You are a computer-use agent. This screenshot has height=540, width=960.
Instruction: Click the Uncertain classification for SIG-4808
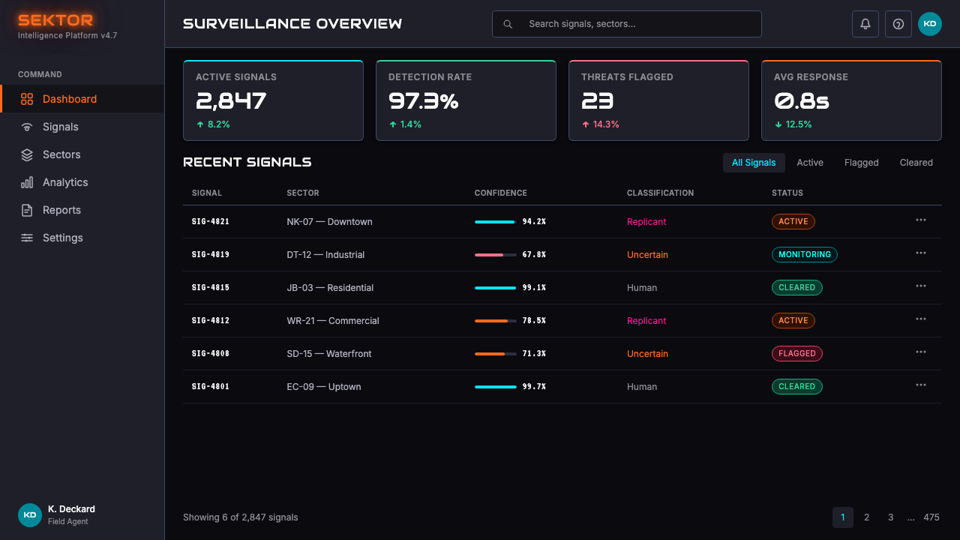(x=647, y=354)
